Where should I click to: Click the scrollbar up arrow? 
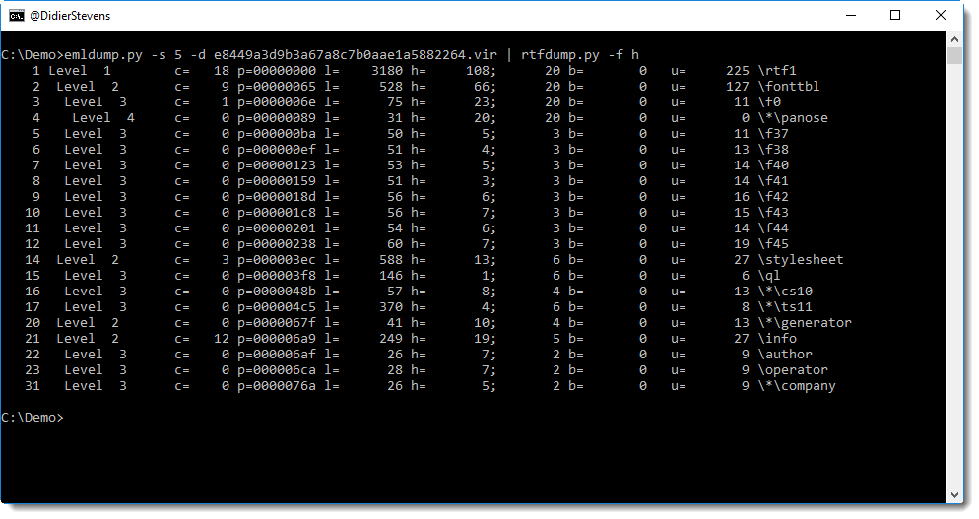click(954, 38)
